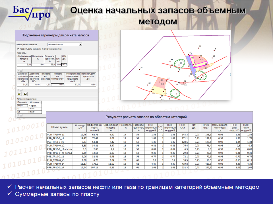Click the 'Кг' row in sources table
The image size is (273, 204).
(x=29, y=109)
